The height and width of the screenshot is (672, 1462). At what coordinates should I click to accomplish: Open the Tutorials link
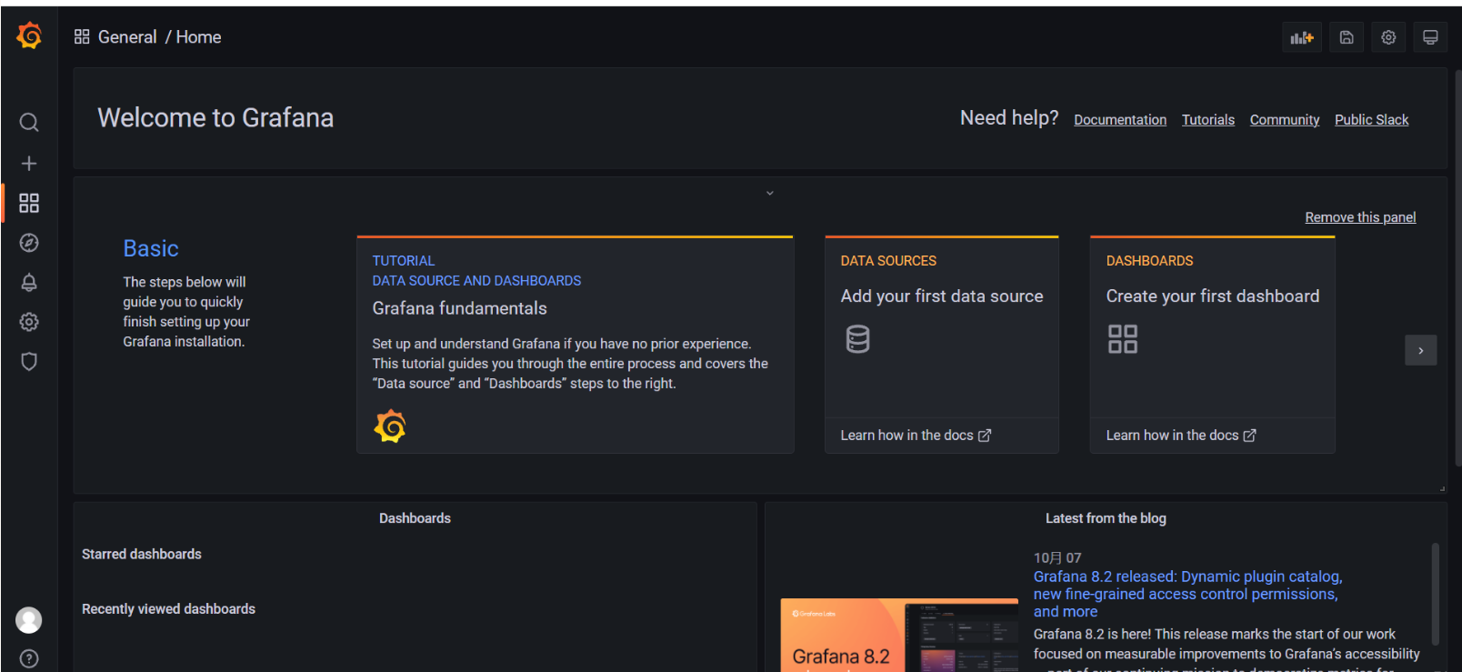pos(1208,120)
